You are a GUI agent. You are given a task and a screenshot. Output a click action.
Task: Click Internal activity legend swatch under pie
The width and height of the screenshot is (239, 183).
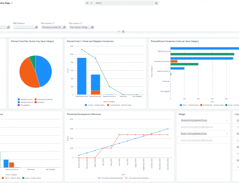coord(19,102)
